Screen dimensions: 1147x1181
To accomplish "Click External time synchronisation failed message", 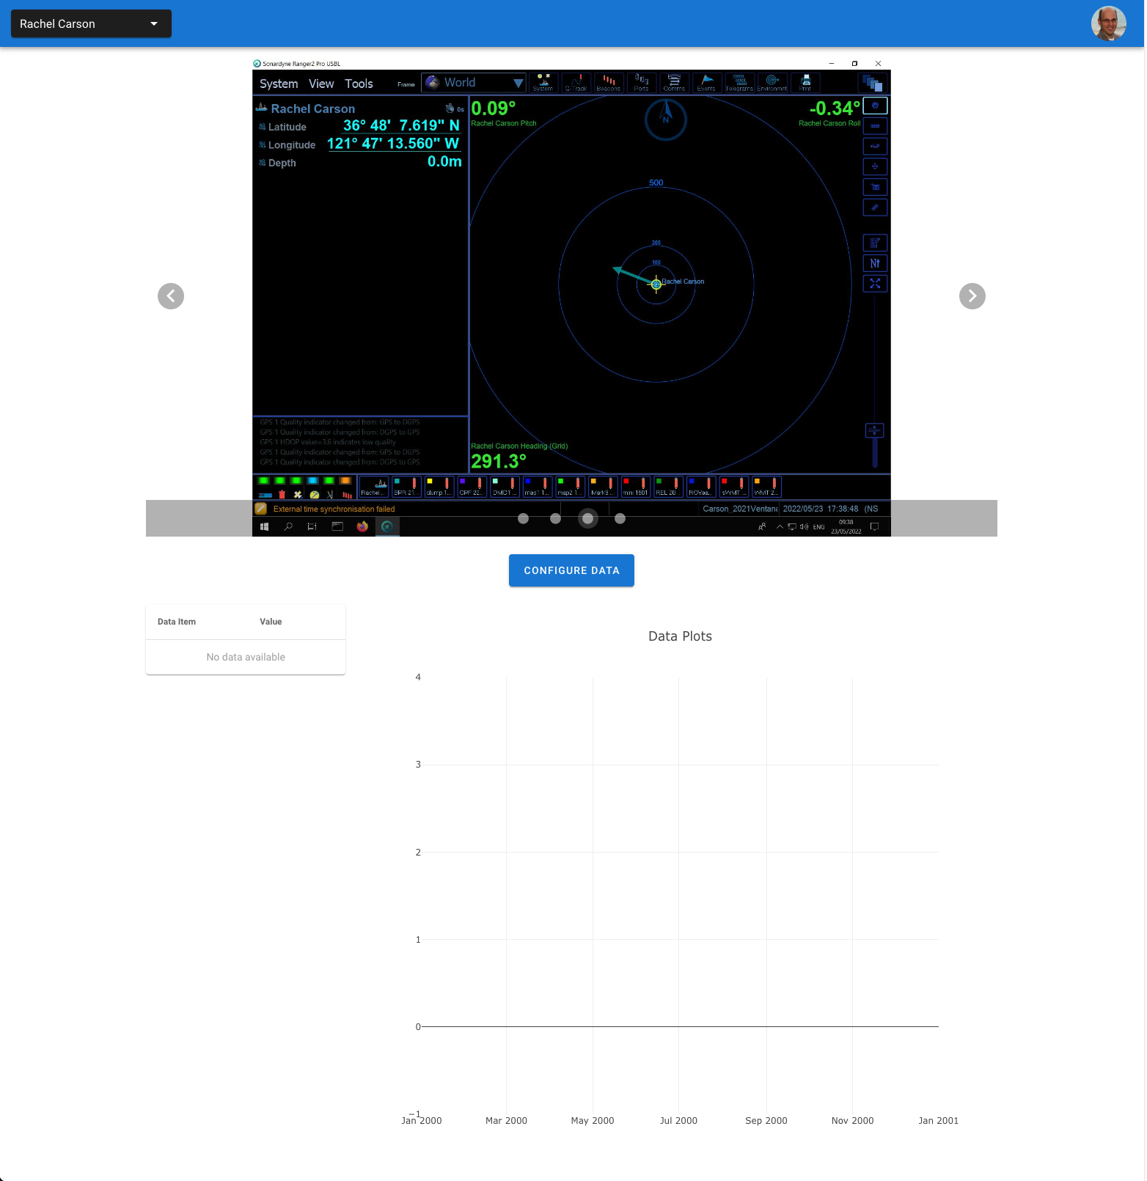I will (x=334, y=509).
